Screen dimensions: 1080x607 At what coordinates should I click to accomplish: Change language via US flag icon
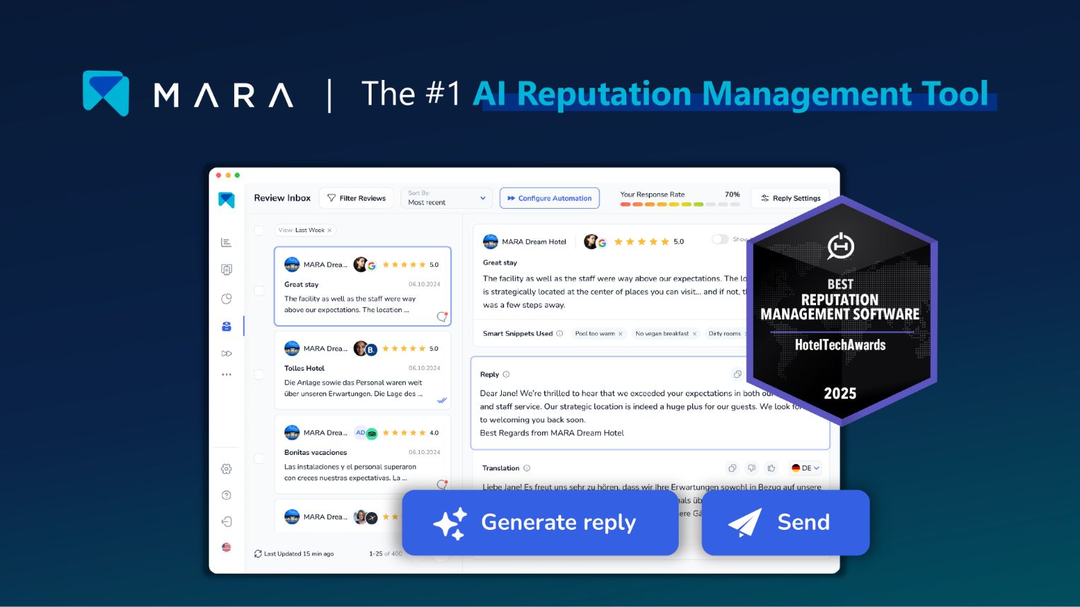point(226,547)
